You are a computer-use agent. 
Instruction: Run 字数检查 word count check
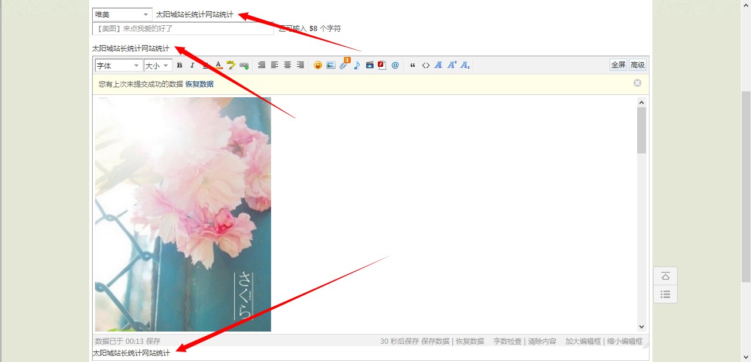click(x=508, y=341)
